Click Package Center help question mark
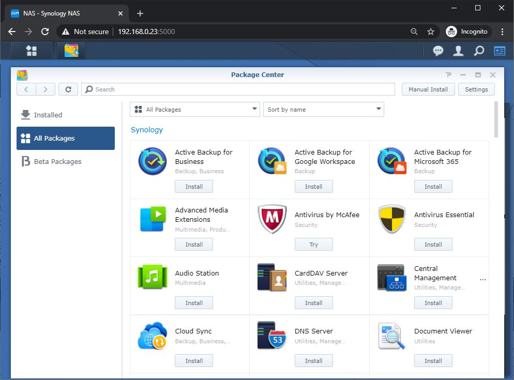Viewport: 514px width, 380px height. click(x=448, y=75)
